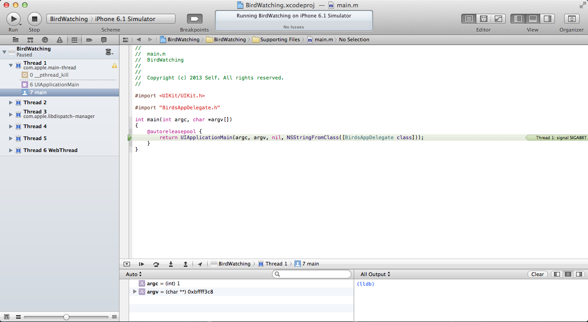This screenshot has width=588, height=322.
Task: Select UIApplicationMain stack frame
Action: [54, 85]
